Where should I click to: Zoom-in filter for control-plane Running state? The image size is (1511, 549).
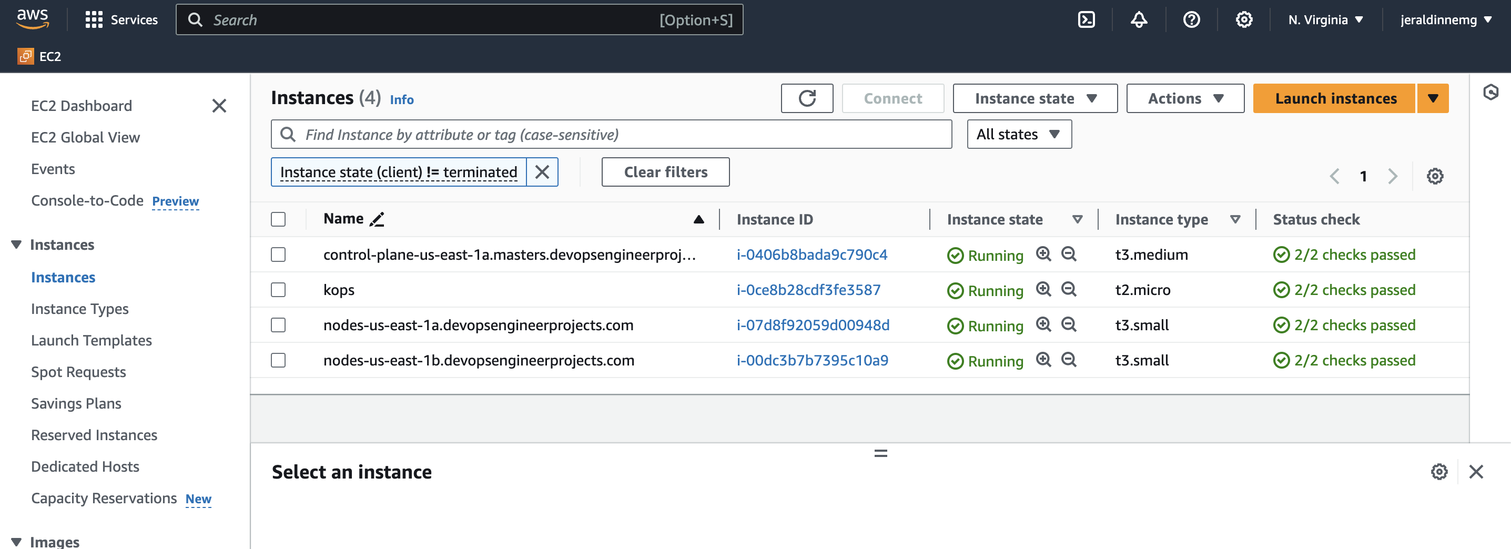tap(1043, 254)
